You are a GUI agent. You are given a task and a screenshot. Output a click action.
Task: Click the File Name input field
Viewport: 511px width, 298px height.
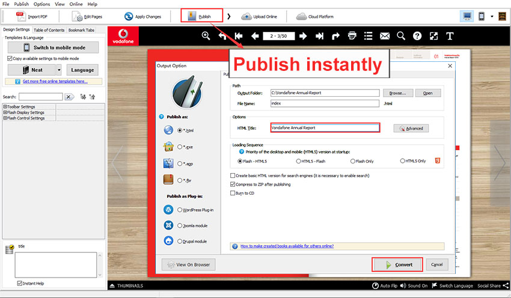[325, 103]
